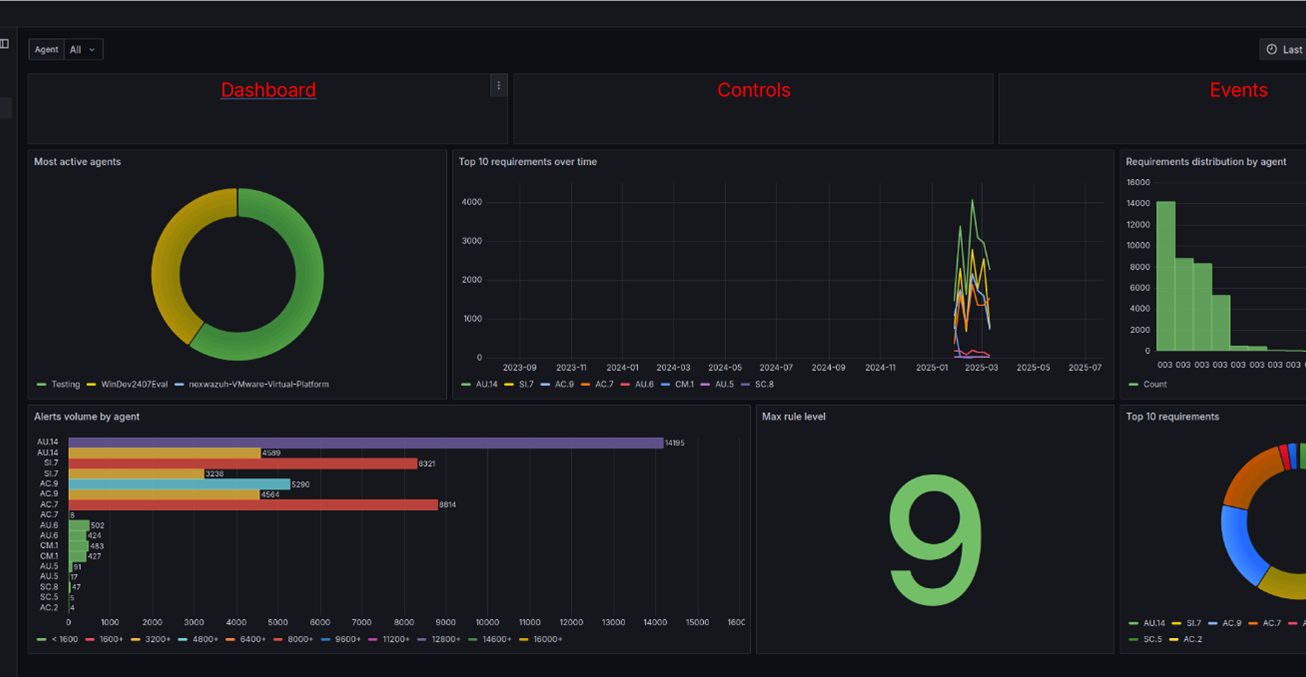Click the Agent variable label
The image size is (1306, 677).
pyautogui.click(x=47, y=50)
